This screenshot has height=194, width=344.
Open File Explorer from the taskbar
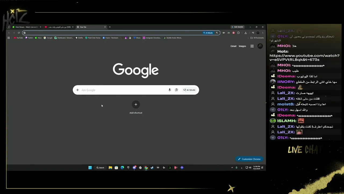[x=110, y=168]
